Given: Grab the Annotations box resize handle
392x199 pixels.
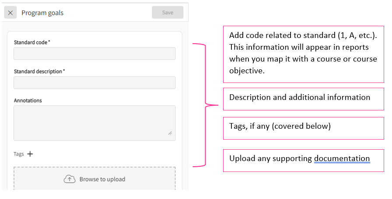Looking at the screenshot, I should click(x=170, y=133).
